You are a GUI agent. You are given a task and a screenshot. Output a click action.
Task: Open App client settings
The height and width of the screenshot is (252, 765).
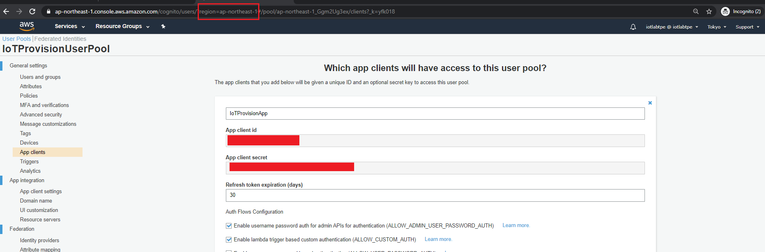coord(41,192)
